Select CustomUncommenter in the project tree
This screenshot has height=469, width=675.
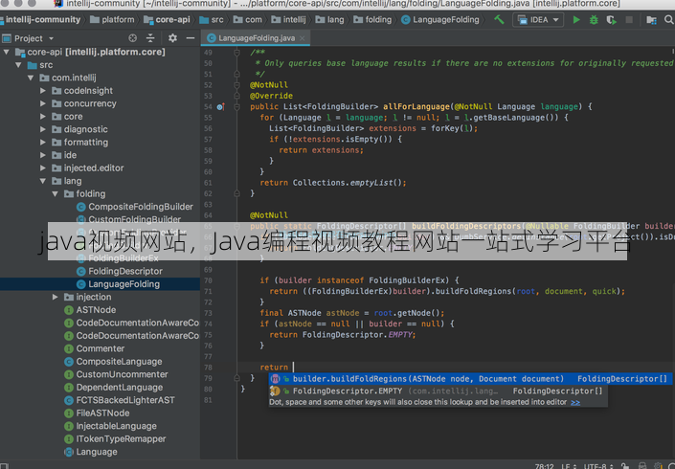116,375
